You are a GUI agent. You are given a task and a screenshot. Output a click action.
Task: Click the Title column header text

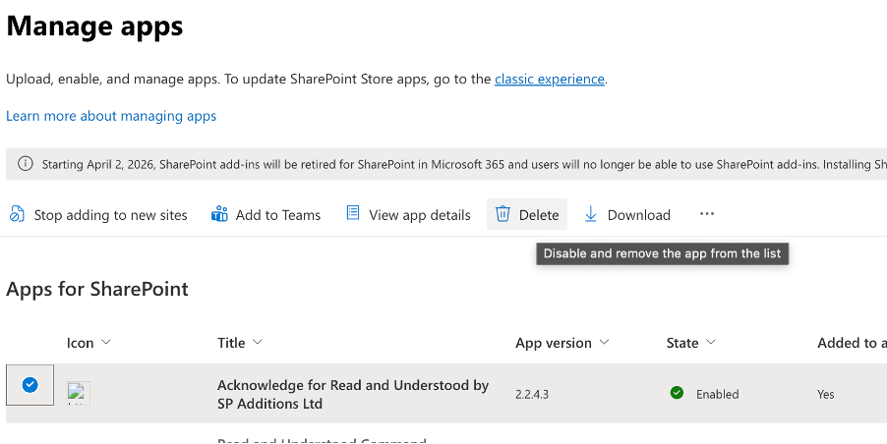pos(231,343)
